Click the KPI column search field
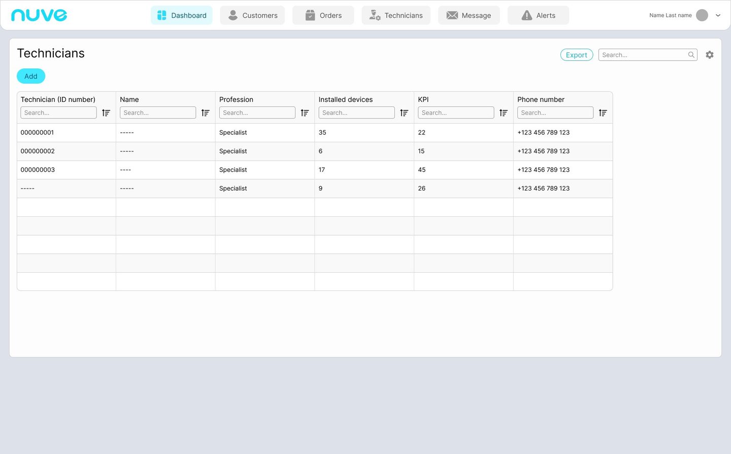This screenshot has width=731, height=454. [456, 112]
